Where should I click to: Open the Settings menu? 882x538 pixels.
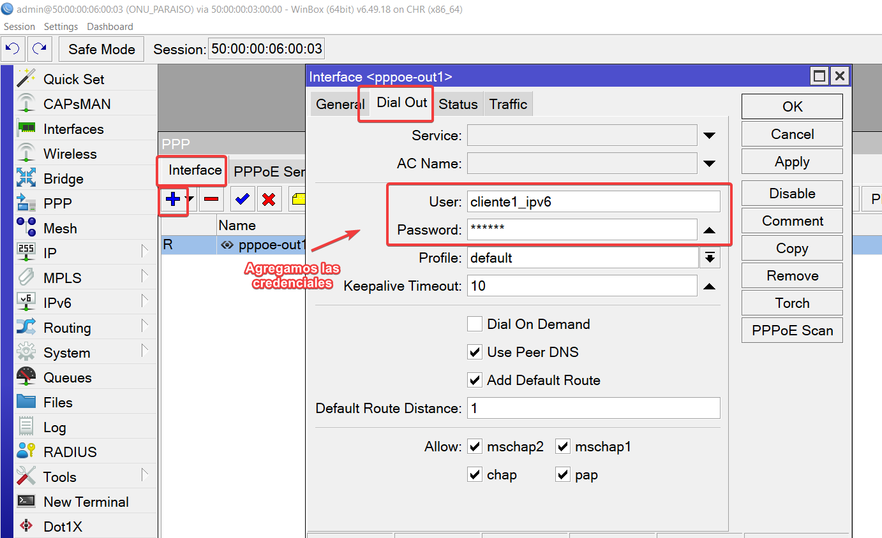[61, 27]
